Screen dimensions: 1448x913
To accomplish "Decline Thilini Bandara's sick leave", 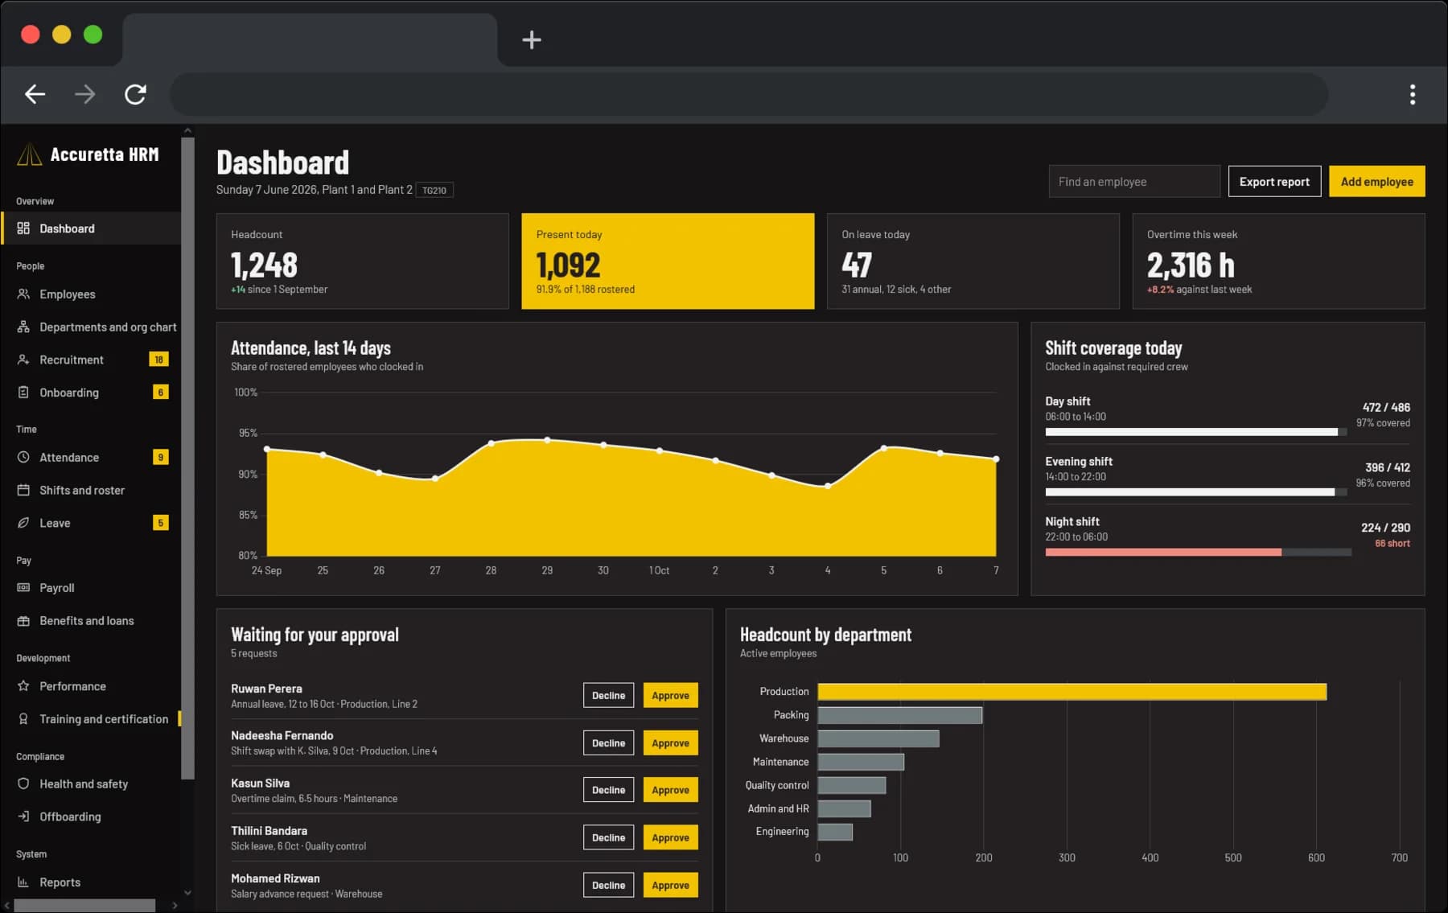I will (x=608, y=837).
